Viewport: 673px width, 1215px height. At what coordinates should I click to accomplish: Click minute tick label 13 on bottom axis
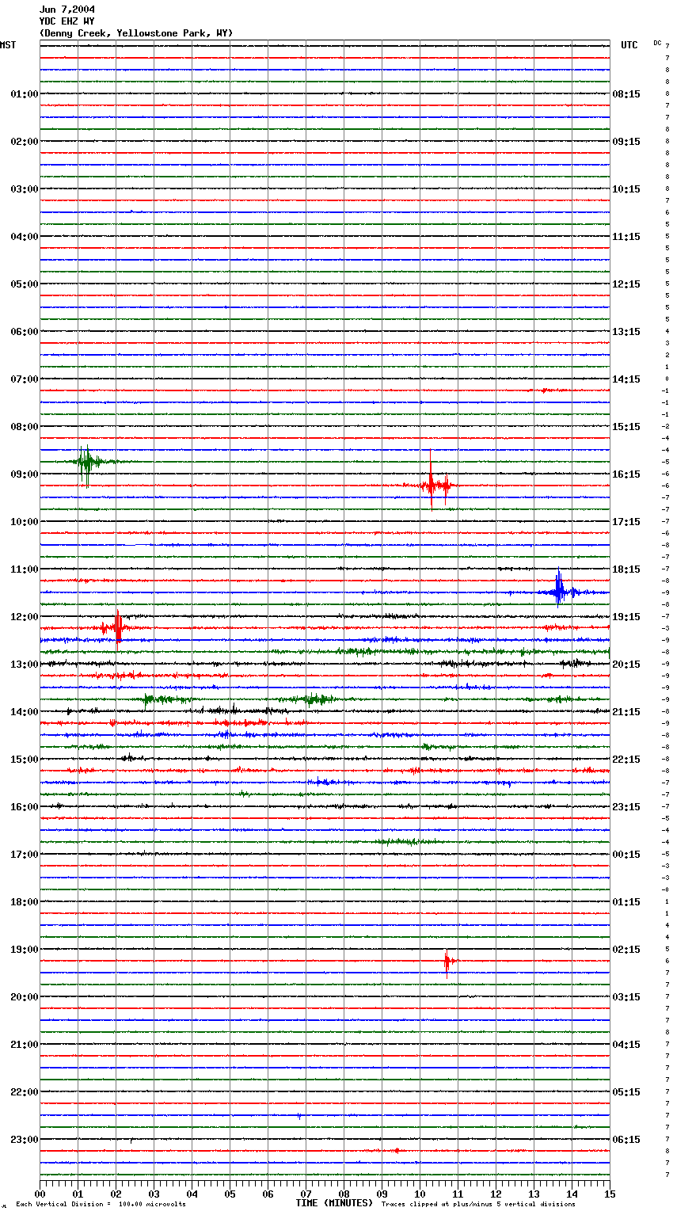coord(534,1194)
